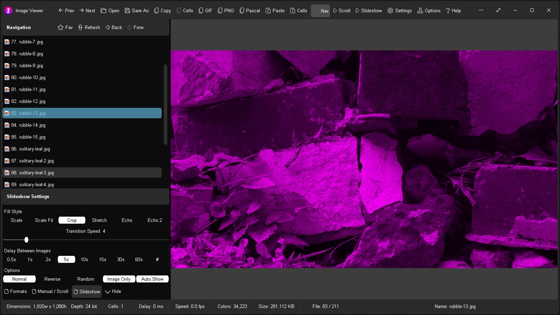
Task: Set custom delay with # option
Action: 157,259
